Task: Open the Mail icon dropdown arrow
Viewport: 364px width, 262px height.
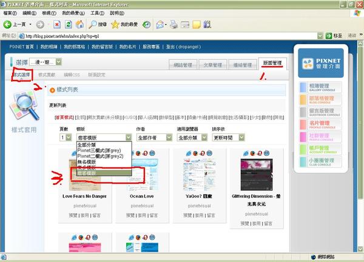Action: (166, 24)
